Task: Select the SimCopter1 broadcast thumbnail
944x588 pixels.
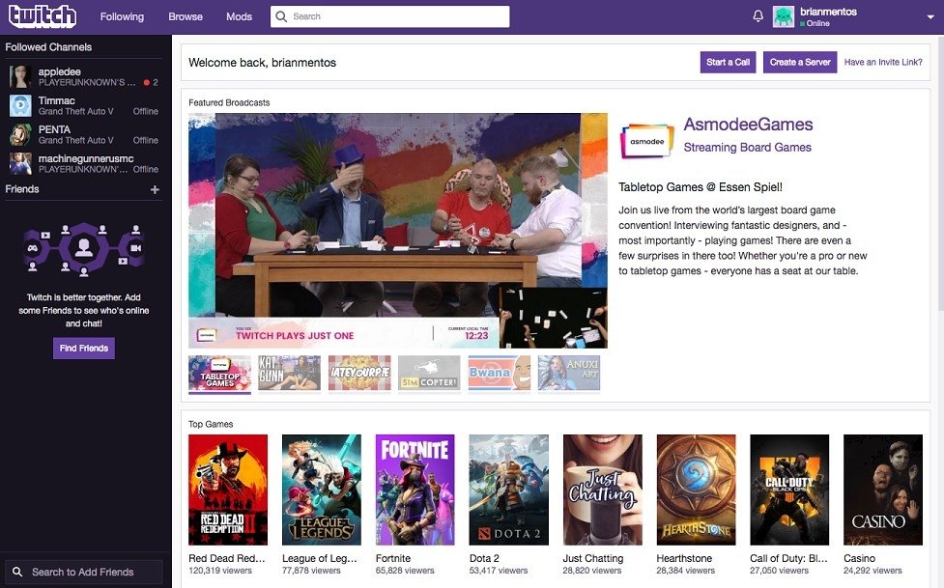Action: coord(429,373)
